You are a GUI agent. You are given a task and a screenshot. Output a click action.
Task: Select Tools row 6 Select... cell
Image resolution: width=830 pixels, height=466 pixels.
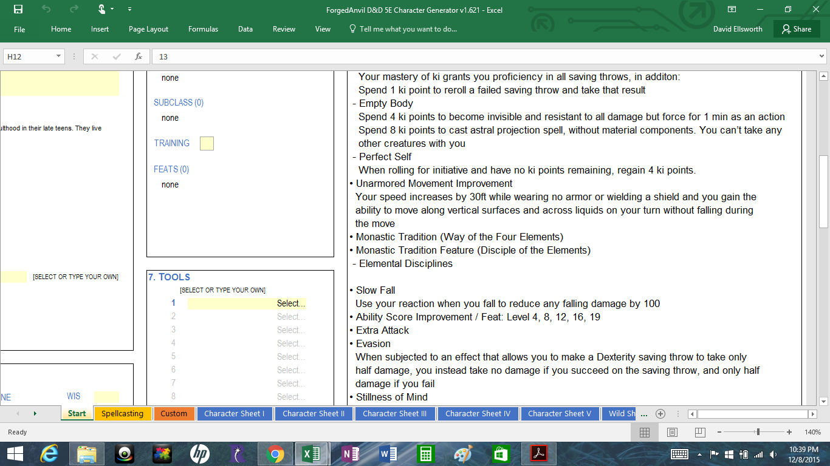(x=247, y=370)
